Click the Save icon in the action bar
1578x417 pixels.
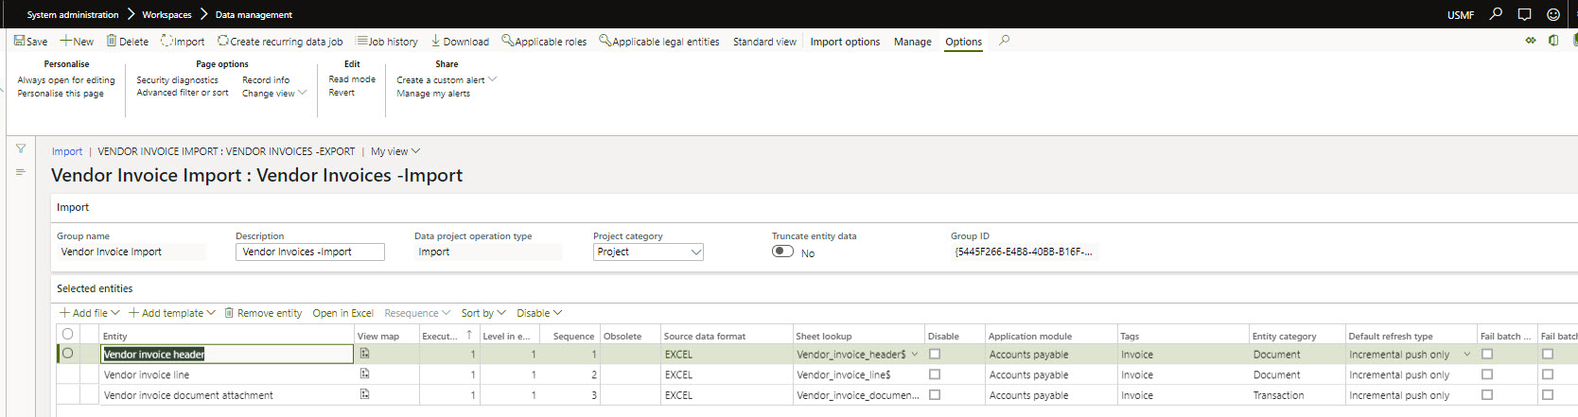[19, 41]
